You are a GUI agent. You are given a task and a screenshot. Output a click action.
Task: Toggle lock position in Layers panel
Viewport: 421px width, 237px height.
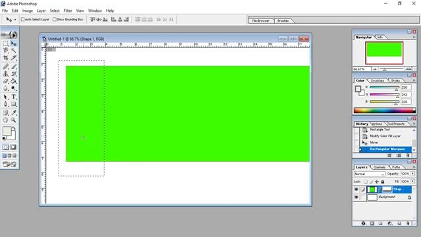coord(377,182)
